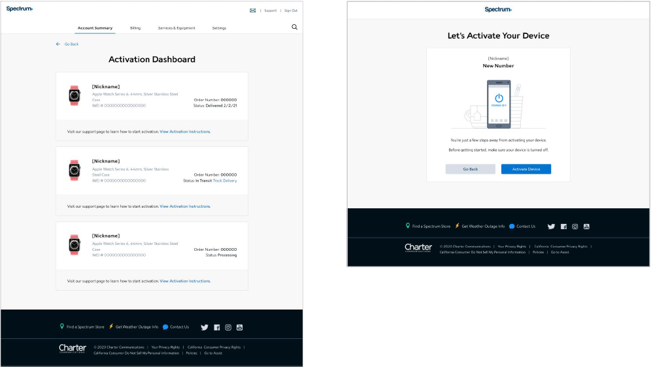The image size is (651, 367).
Task: Click the chat bubble icon in the activation page footer
Action: click(x=512, y=227)
